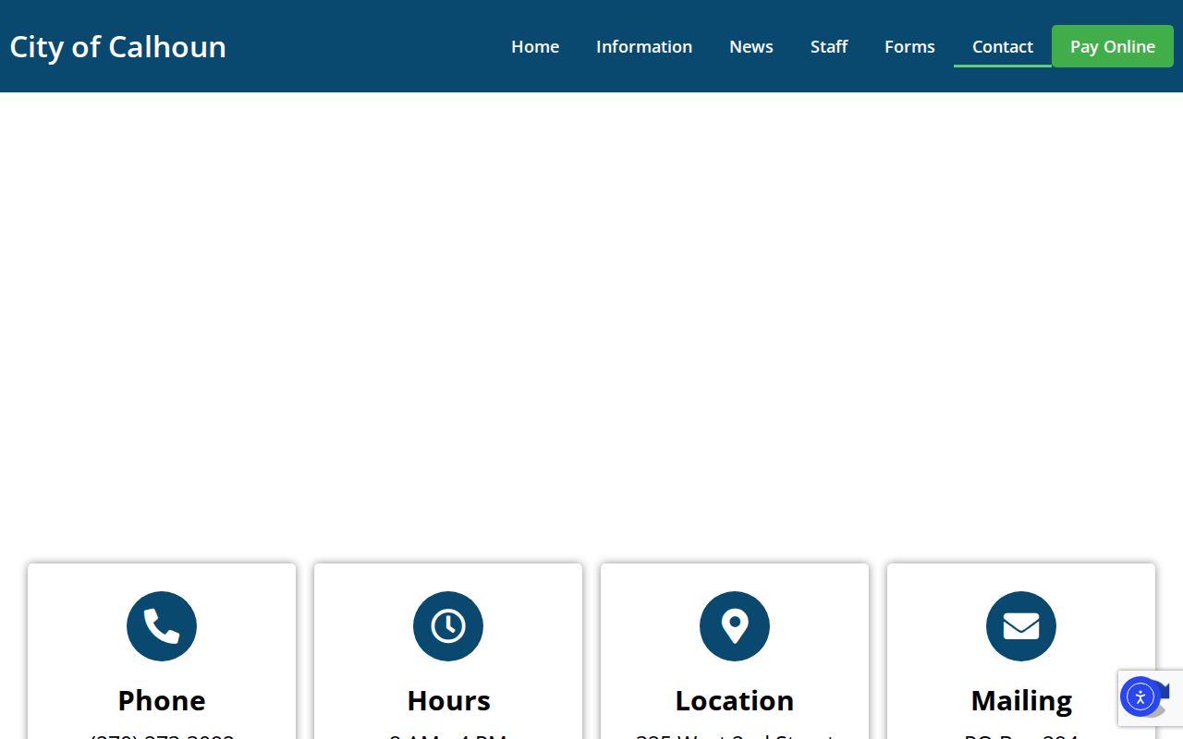Open the Staff page
The width and height of the screenshot is (1183, 739).
point(829,46)
